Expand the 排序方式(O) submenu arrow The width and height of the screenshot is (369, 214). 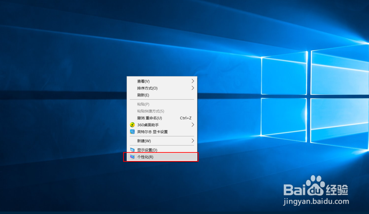coord(193,88)
